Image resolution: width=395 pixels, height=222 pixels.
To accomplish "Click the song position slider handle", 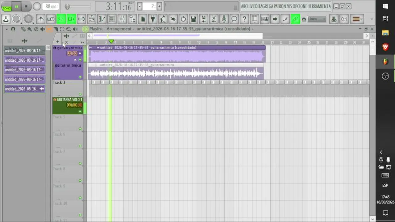I will click(x=67, y=6).
